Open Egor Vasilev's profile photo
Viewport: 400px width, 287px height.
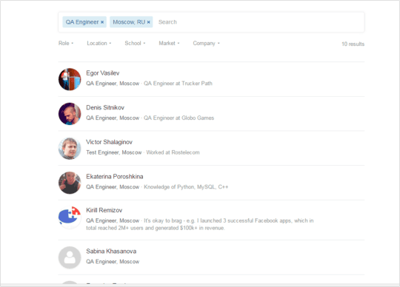click(x=70, y=79)
